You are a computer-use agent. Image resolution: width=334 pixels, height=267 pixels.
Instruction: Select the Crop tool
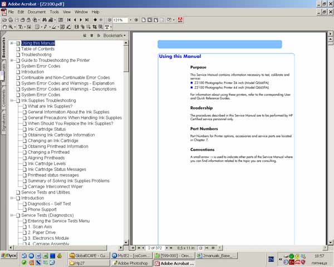[x=95, y=27]
